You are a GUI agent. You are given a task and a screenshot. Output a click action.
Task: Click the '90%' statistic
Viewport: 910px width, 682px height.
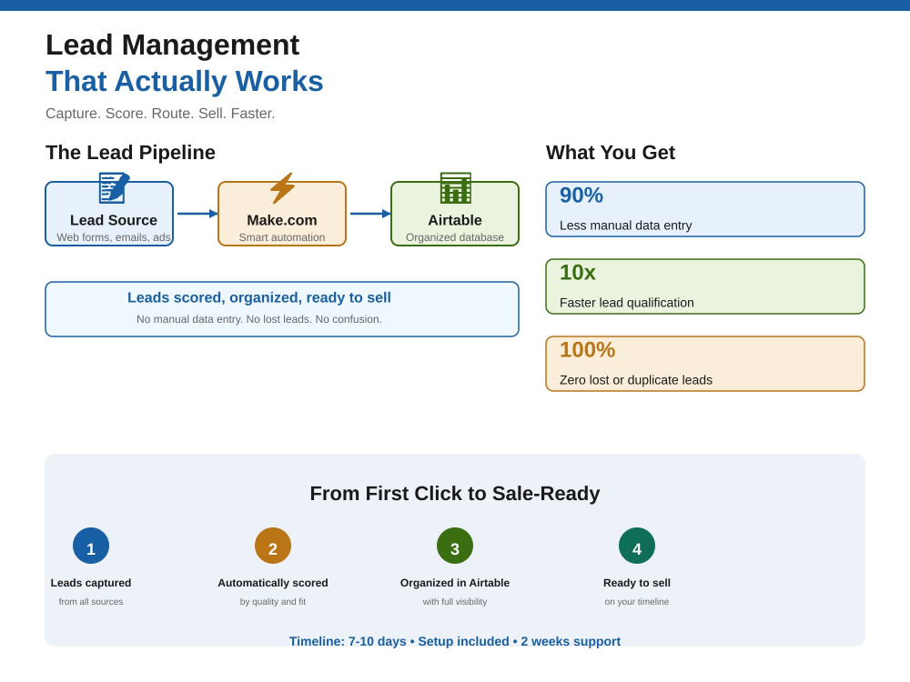click(x=581, y=196)
